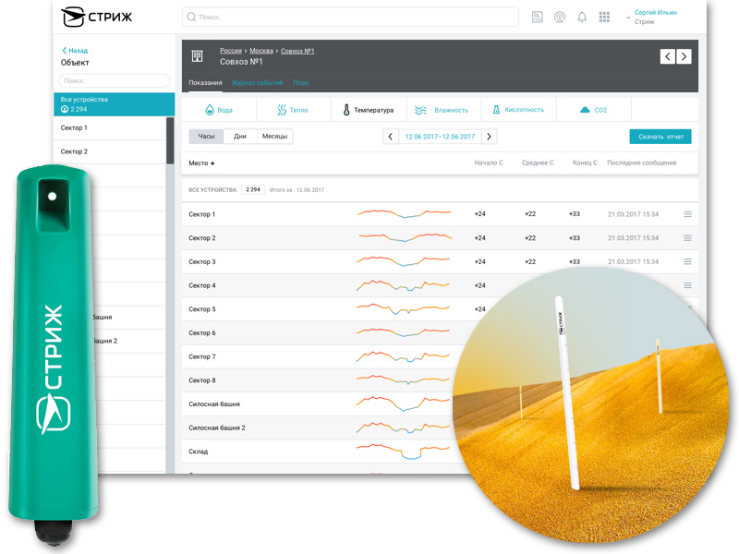
Task: Select the Кислотность tab
Action: [x=518, y=110]
